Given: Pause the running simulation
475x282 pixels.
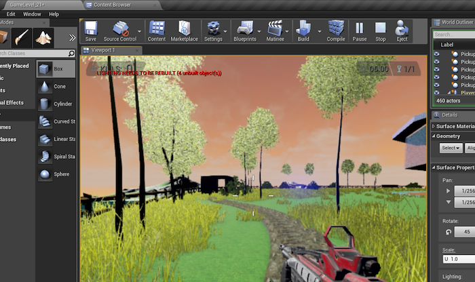Looking at the screenshot, I should (x=359, y=31).
